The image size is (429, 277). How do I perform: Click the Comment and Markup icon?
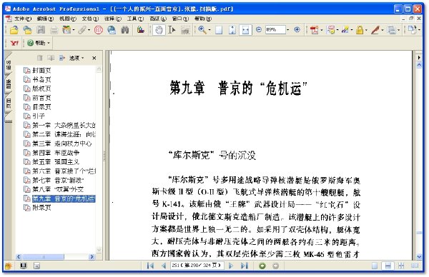(x=330, y=29)
